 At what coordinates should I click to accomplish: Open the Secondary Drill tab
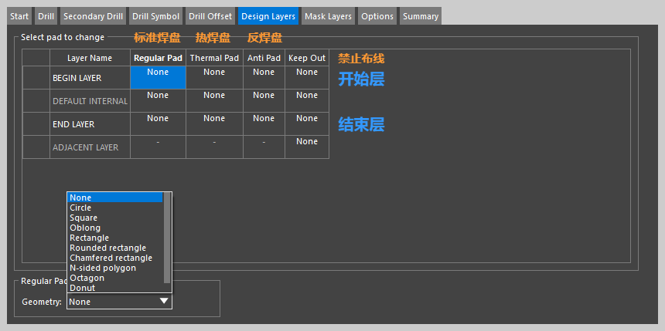coord(91,16)
